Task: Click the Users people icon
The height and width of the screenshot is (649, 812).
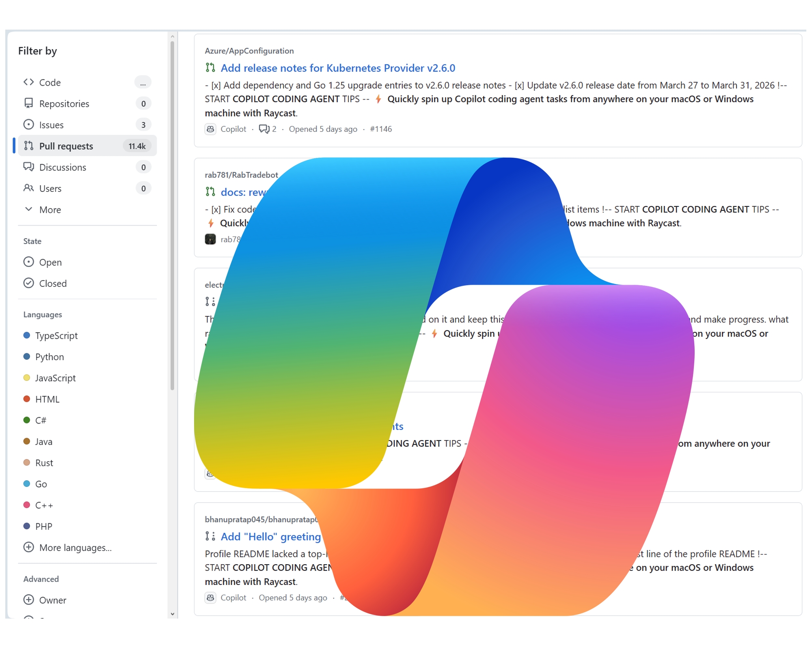Action: click(28, 188)
